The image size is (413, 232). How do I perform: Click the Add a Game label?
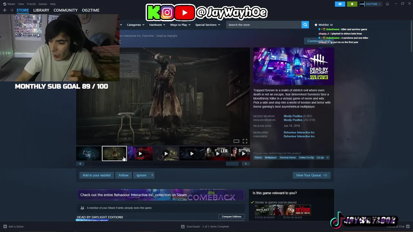pyautogui.click(x=16, y=227)
